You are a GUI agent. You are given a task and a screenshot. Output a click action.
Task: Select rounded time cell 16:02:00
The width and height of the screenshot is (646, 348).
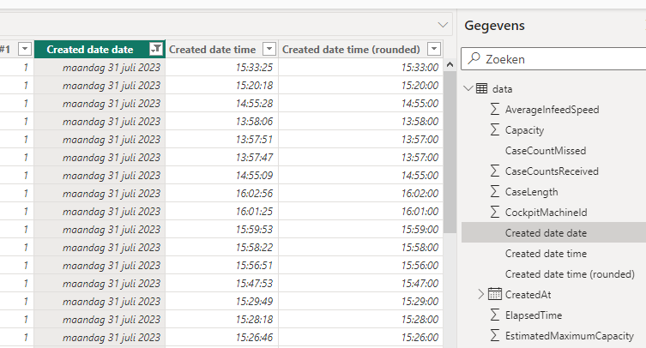361,193
